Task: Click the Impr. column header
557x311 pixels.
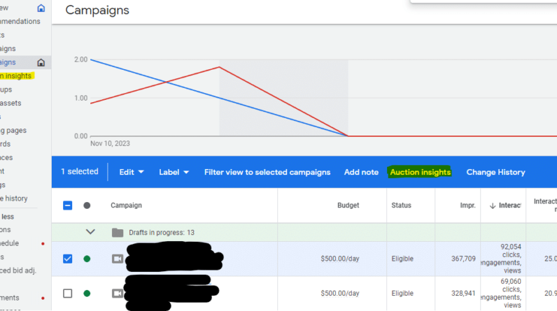Action: pos(467,205)
